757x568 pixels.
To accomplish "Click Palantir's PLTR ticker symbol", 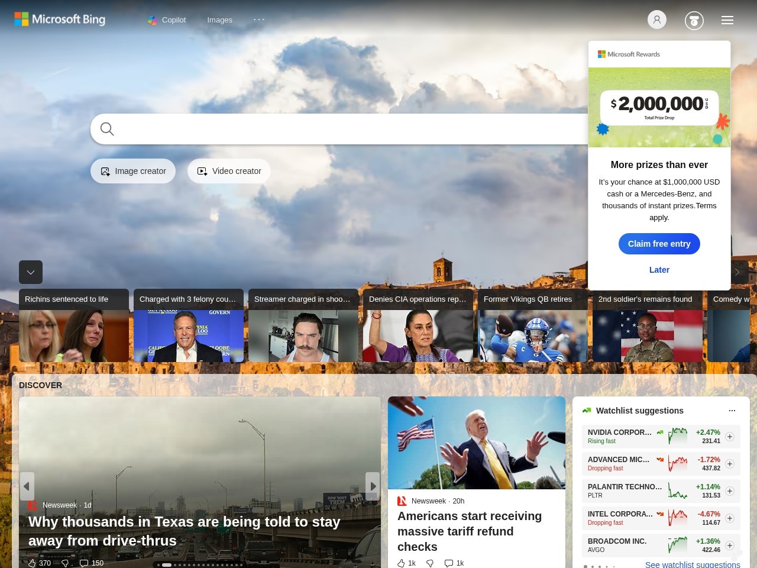I will pos(595,495).
